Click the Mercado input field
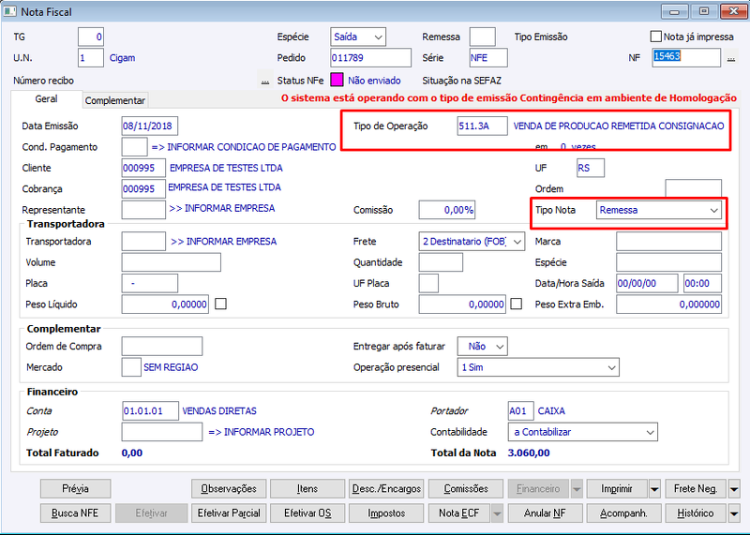The width and height of the screenshot is (750, 535). (x=131, y=367)
